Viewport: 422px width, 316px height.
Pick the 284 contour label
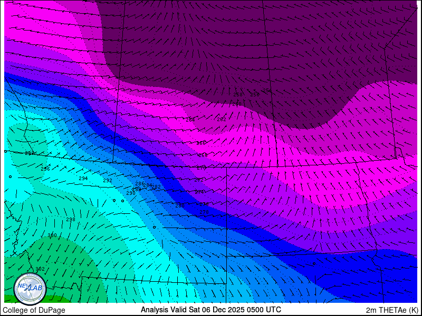[148, 185]
